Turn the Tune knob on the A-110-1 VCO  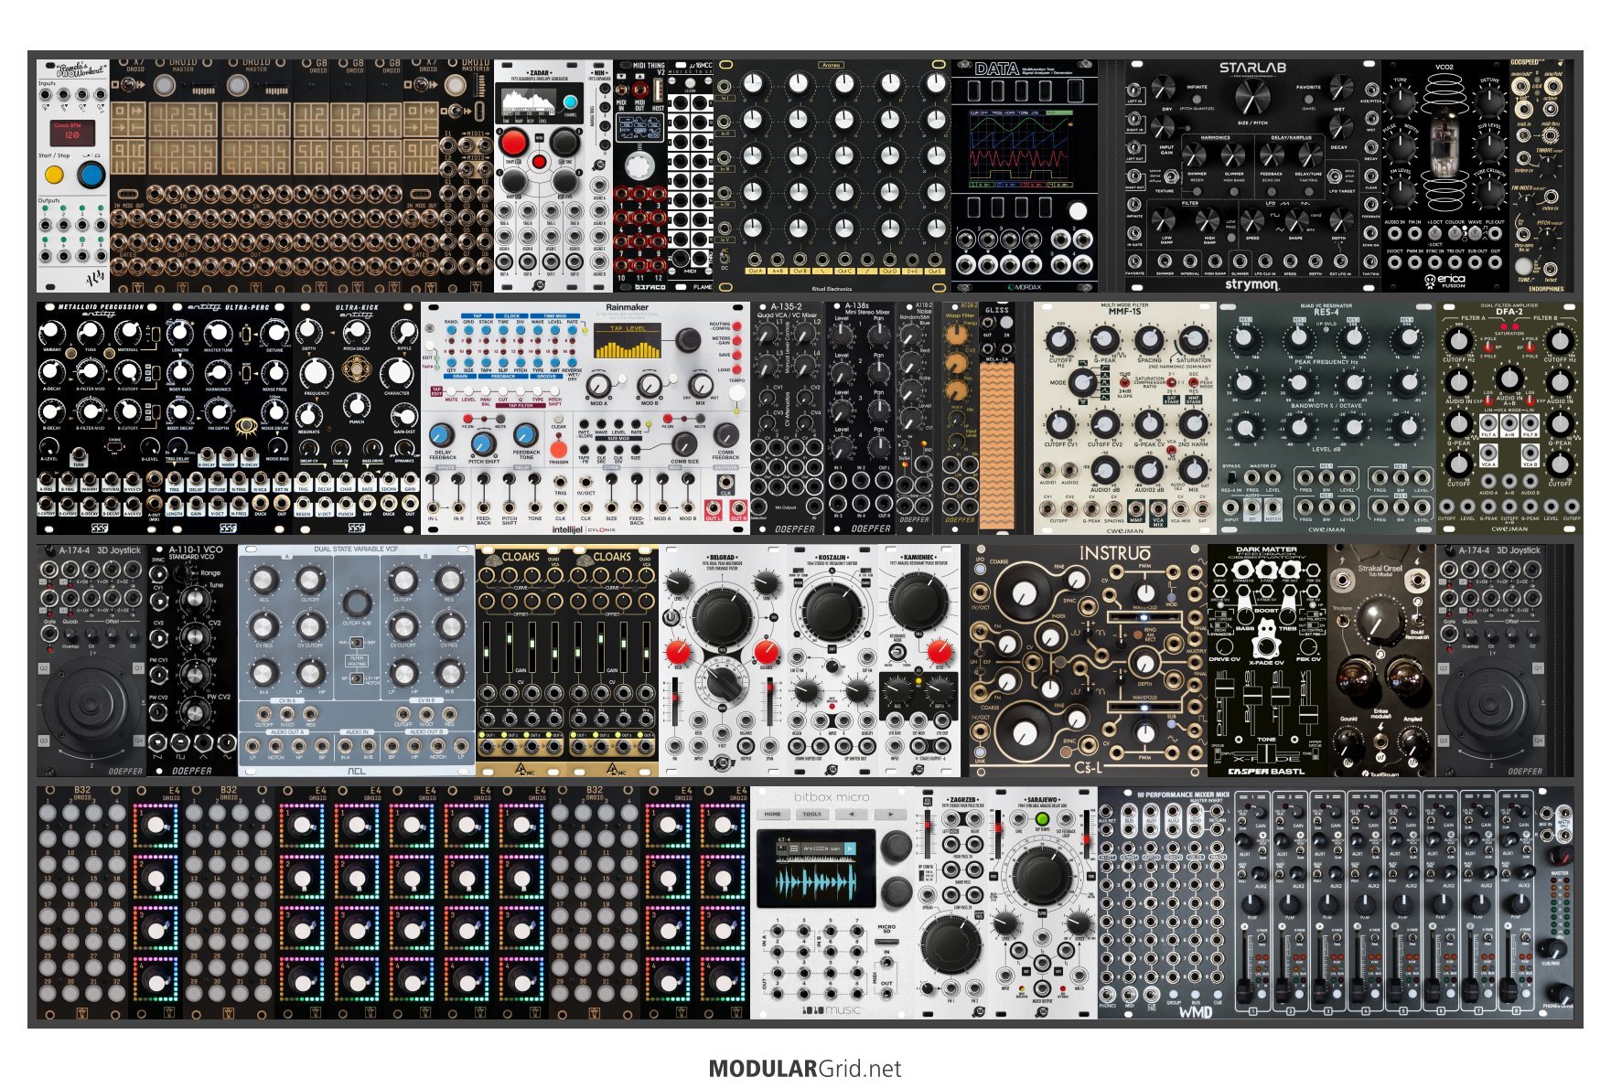pos(193,599)
